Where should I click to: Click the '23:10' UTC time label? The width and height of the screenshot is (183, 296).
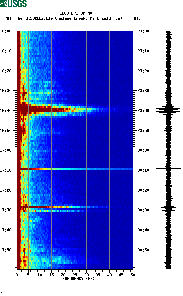(143, 51)
